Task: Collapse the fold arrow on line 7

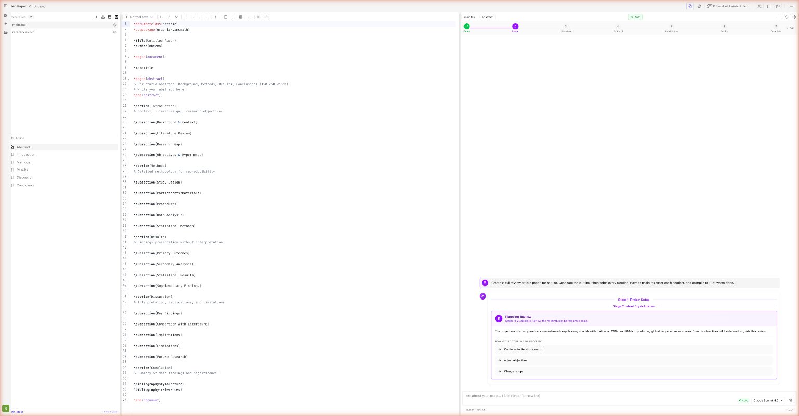Action: [x=128, y=57]
